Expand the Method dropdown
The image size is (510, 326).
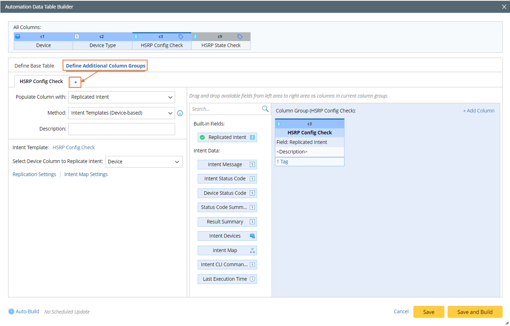tap(122, 113)
